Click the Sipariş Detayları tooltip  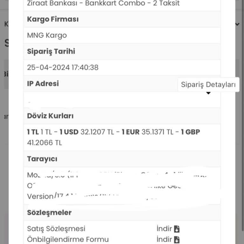[x=208, y=85]
